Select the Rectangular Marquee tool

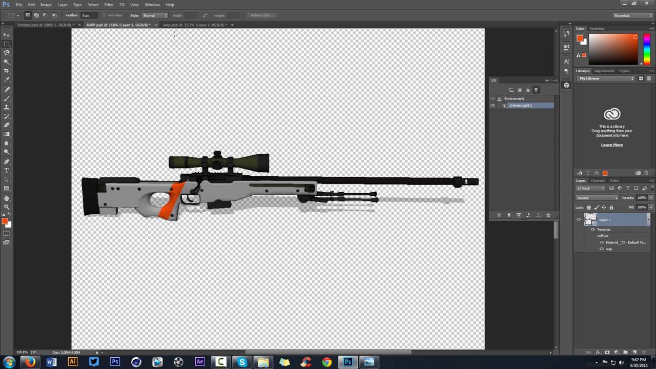point(7,44)
